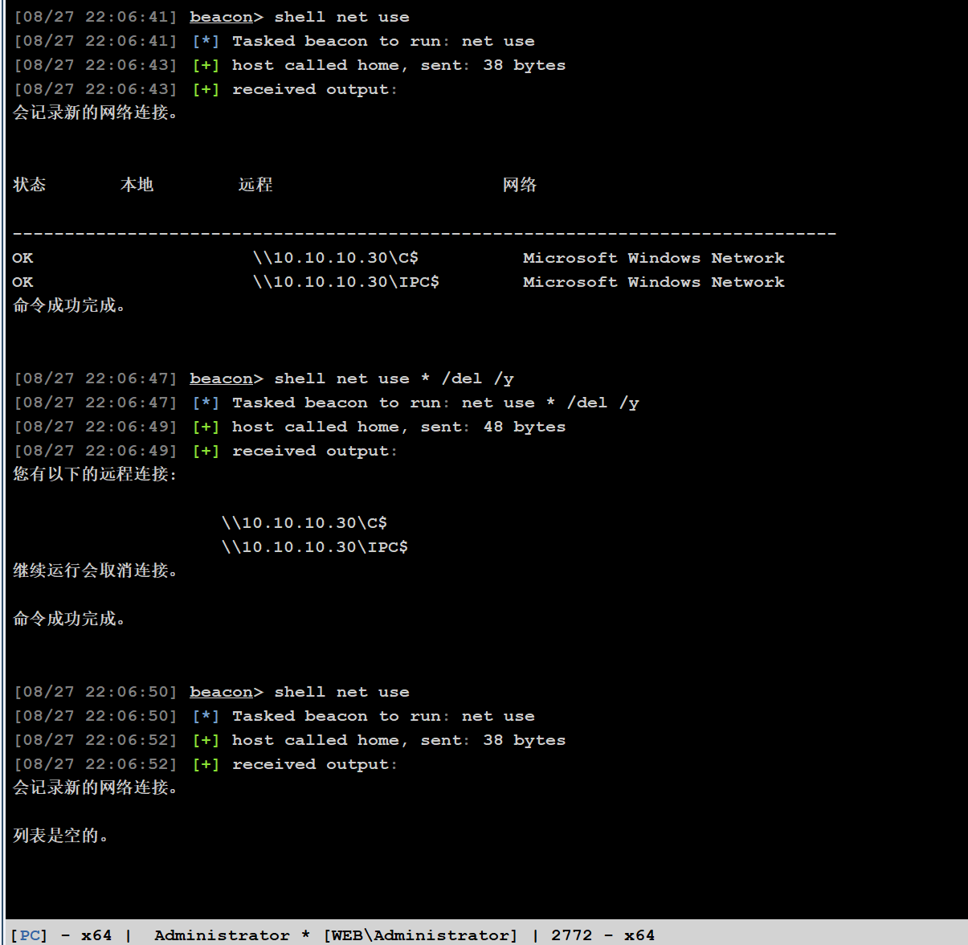Click the 继续运行会取消连接 message line
This screenshot has height=945, width=968.
95,571
